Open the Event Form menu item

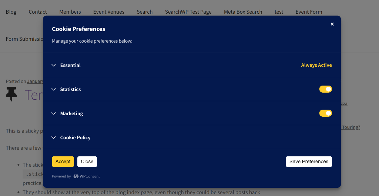(309, 12)
